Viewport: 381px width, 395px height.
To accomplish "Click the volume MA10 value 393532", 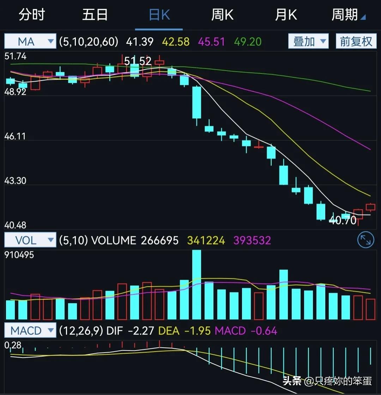I will click(252, 240).
